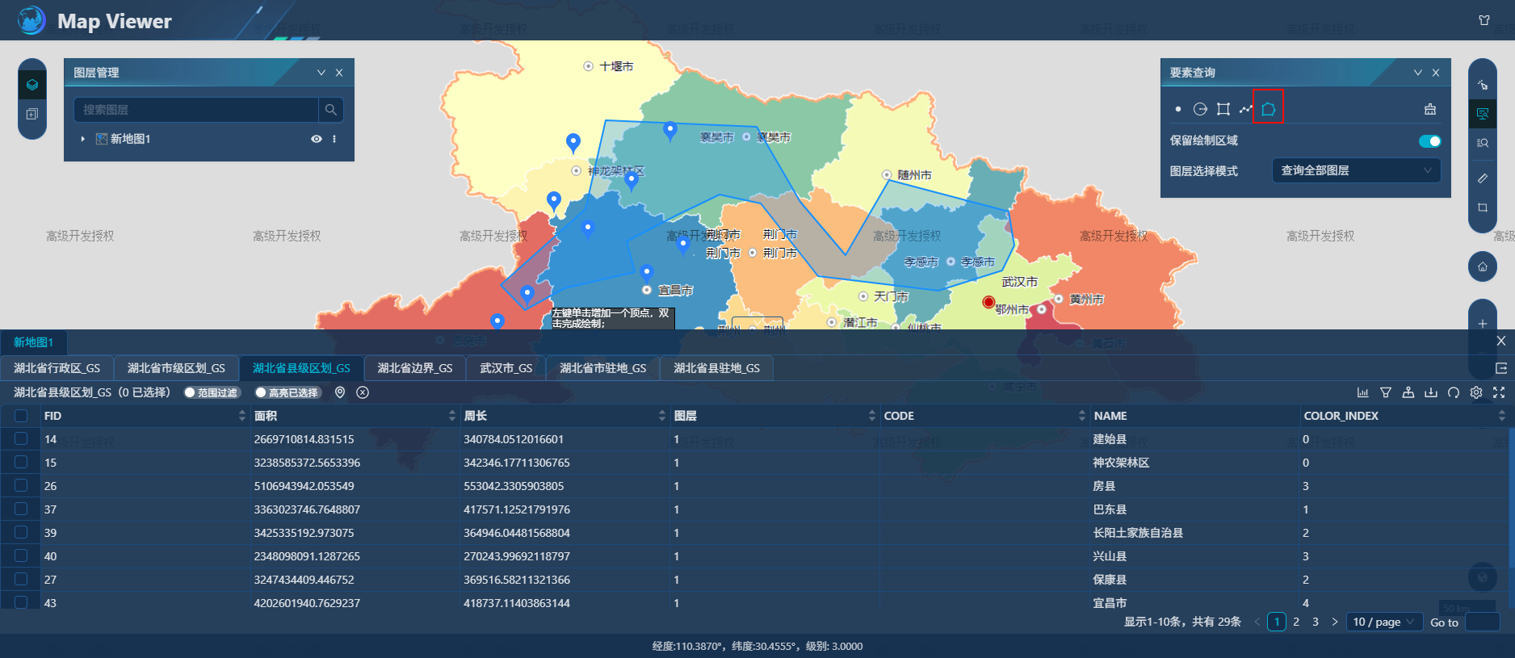This screenshot has width=1515, height=658.
Task: Go to page 2 of table results
Action: click(x=1296, y=622)
